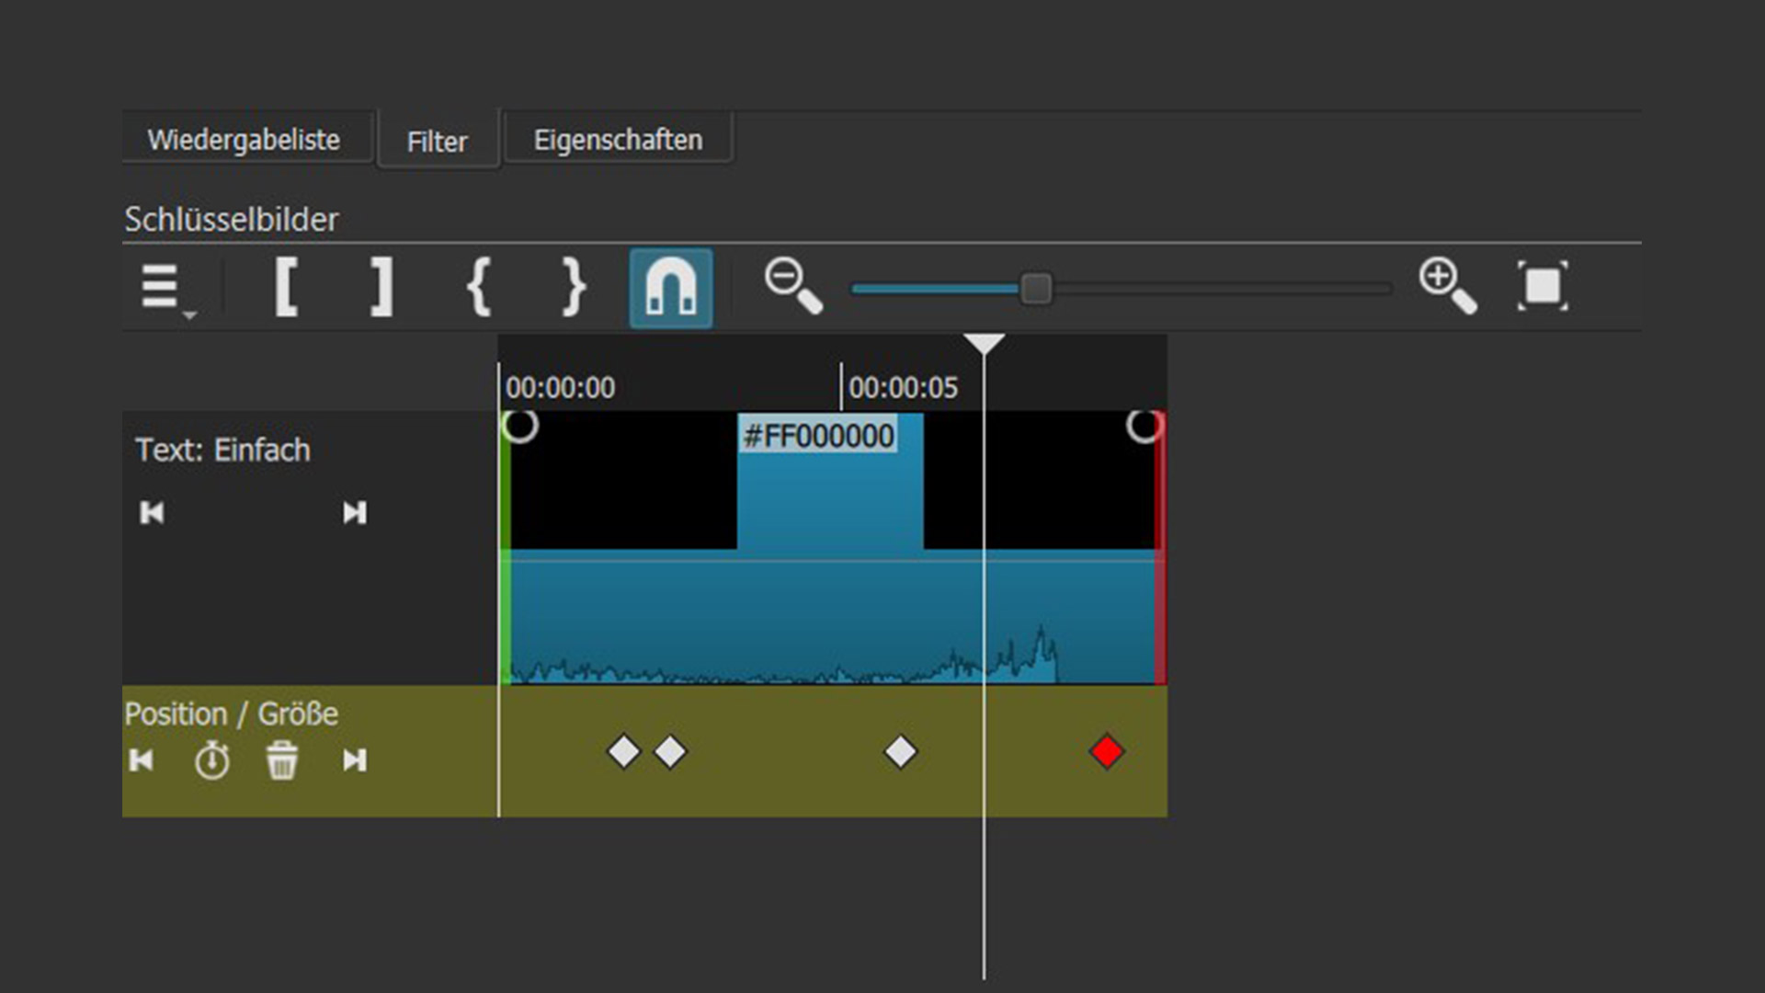1765x993 pixels.
Task: Click the zoom in magnifier icon
Action: point(1447,286)
